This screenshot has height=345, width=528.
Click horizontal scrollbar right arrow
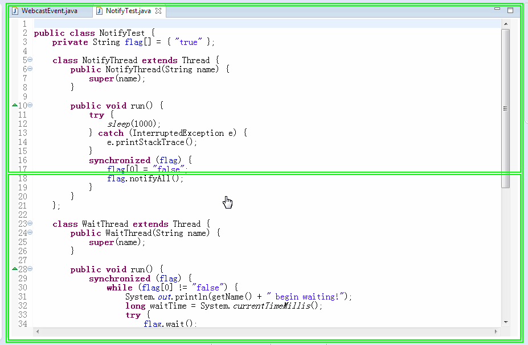(x=496, y=331)
